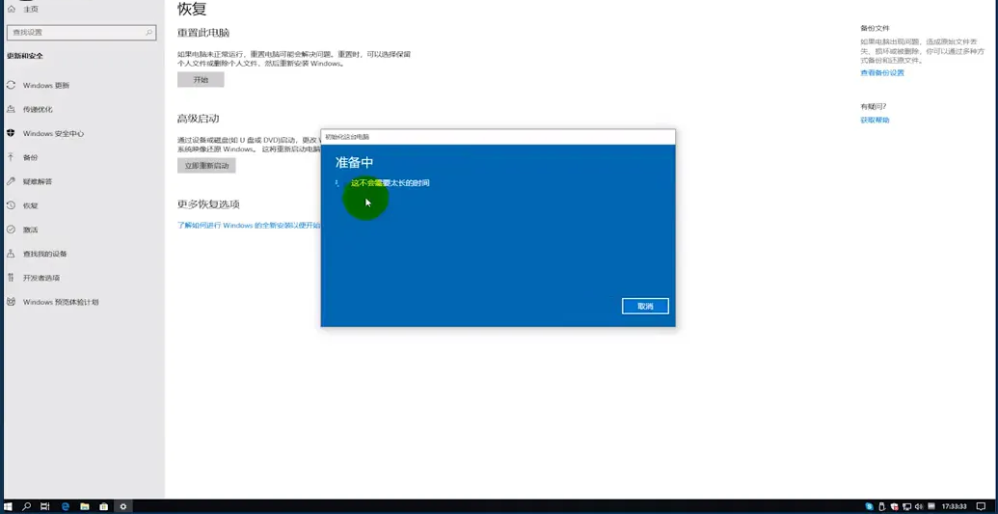Click the 初始化这台电脑 dialog title bar
Screen dimensions: 998x514
tap(498, 137)
